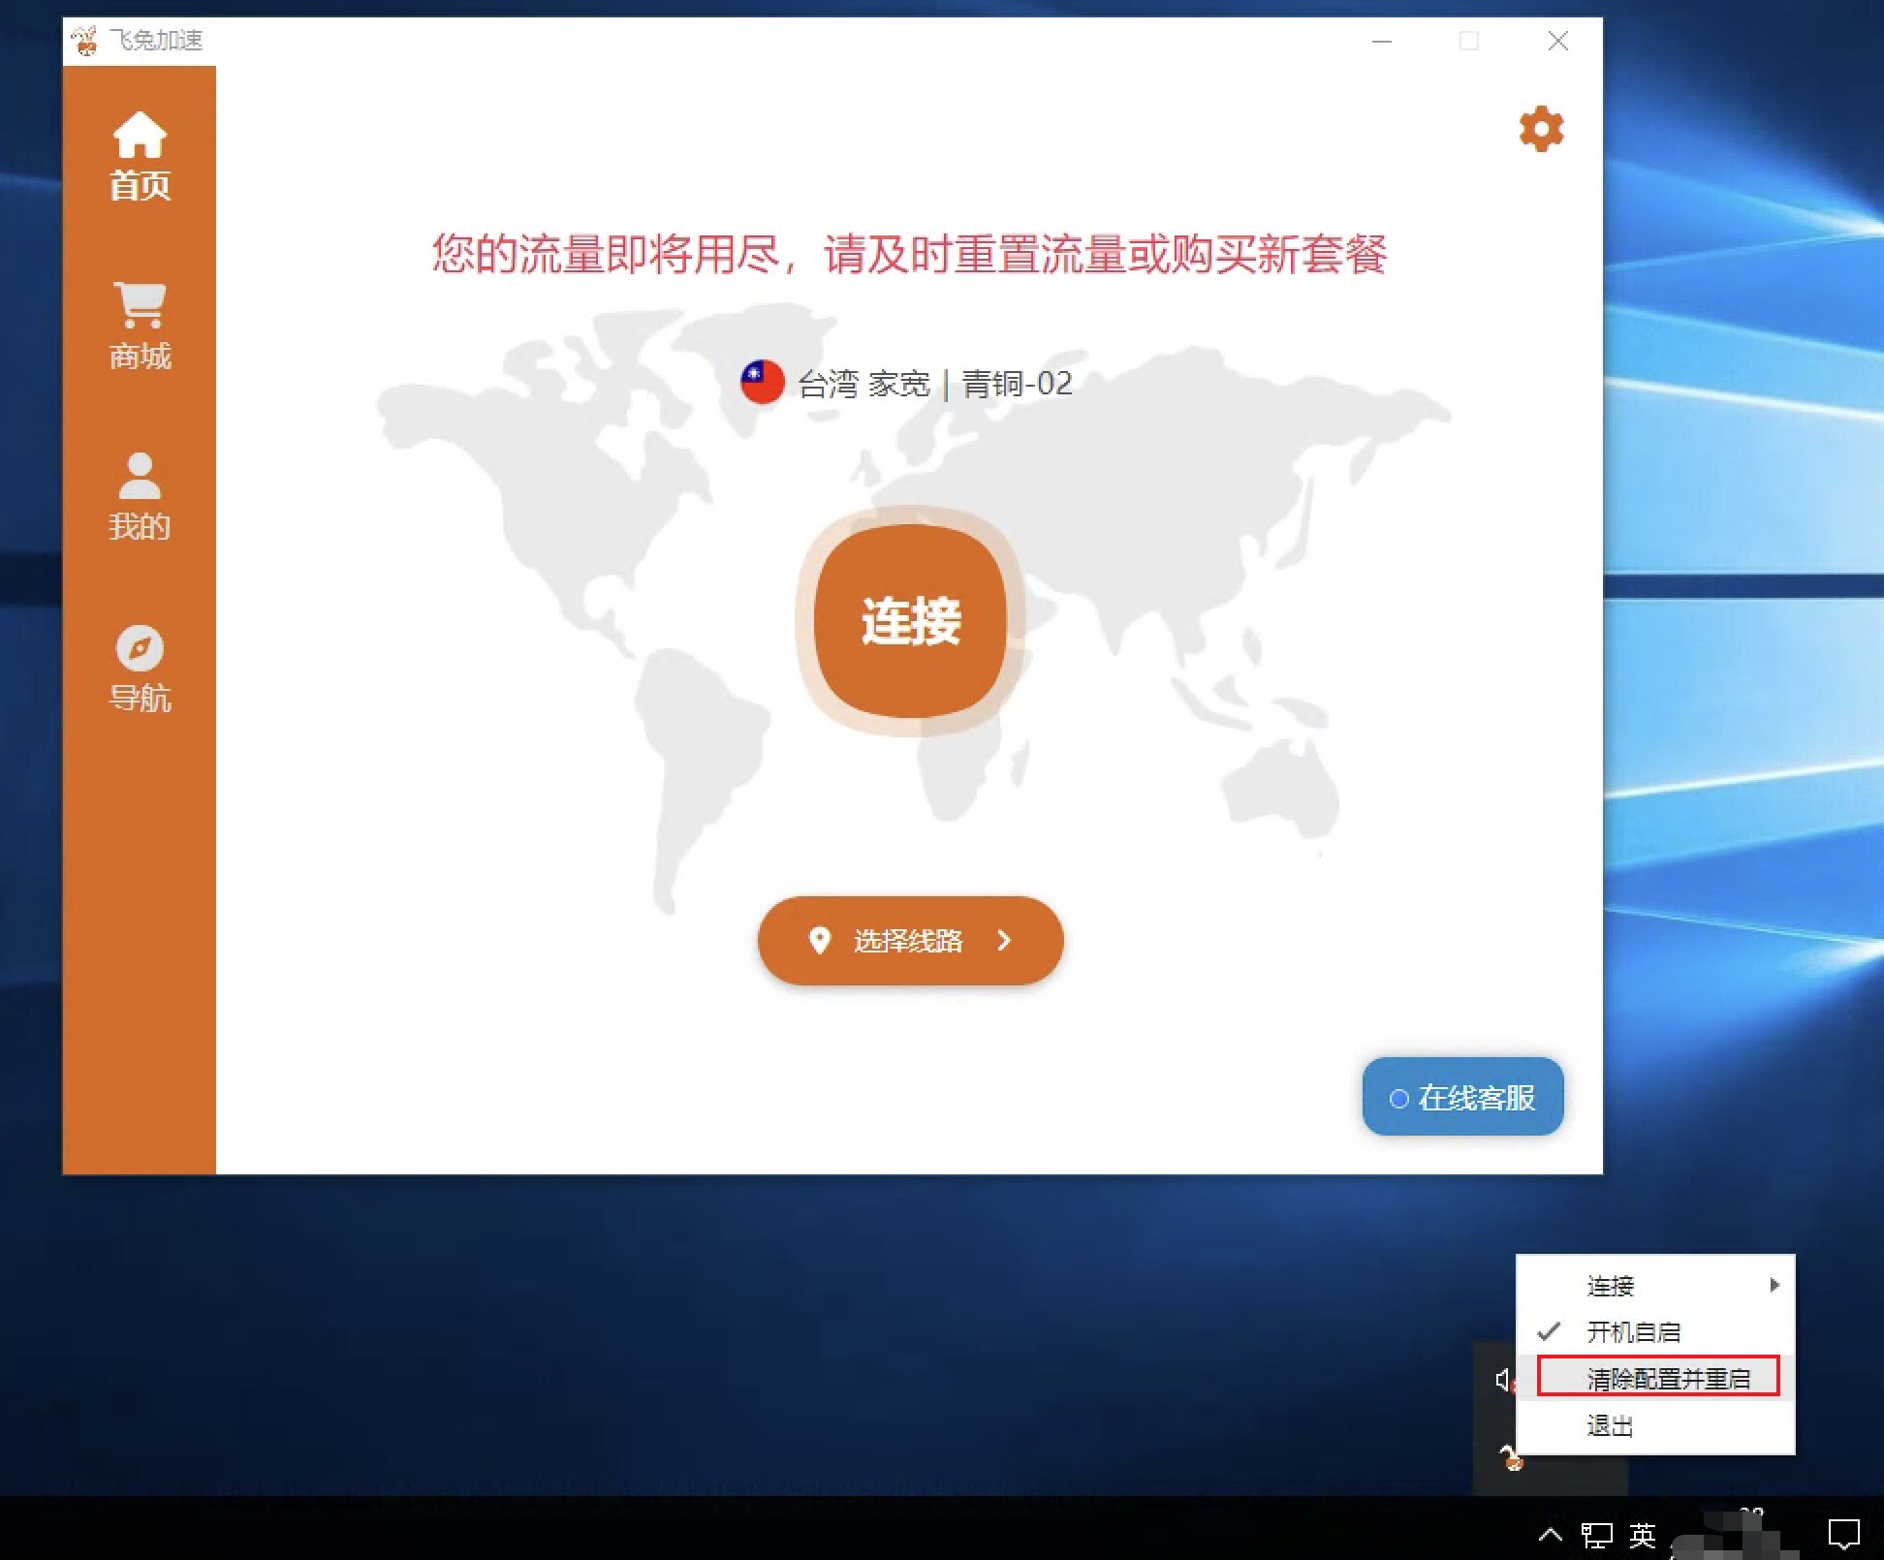Open the orange settings gear icon

[1541, 129]
